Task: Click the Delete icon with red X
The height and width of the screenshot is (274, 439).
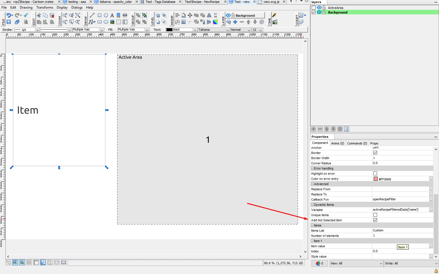Action: tap(52, 15)
